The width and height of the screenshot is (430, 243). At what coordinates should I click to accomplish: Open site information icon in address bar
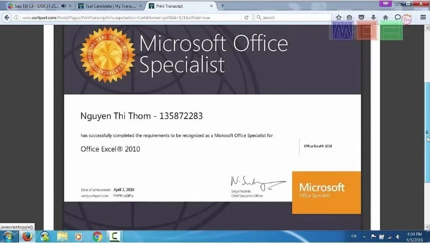[x=17, y=18]
